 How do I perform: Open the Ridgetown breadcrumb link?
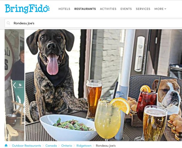(84, 146)
